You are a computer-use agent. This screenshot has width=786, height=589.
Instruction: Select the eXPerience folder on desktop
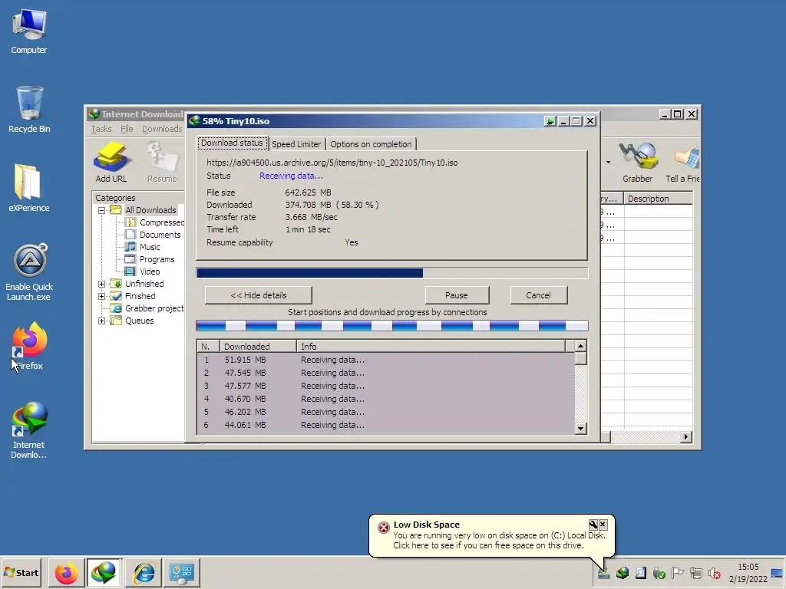pyautogui.click(x=29, y=189)
